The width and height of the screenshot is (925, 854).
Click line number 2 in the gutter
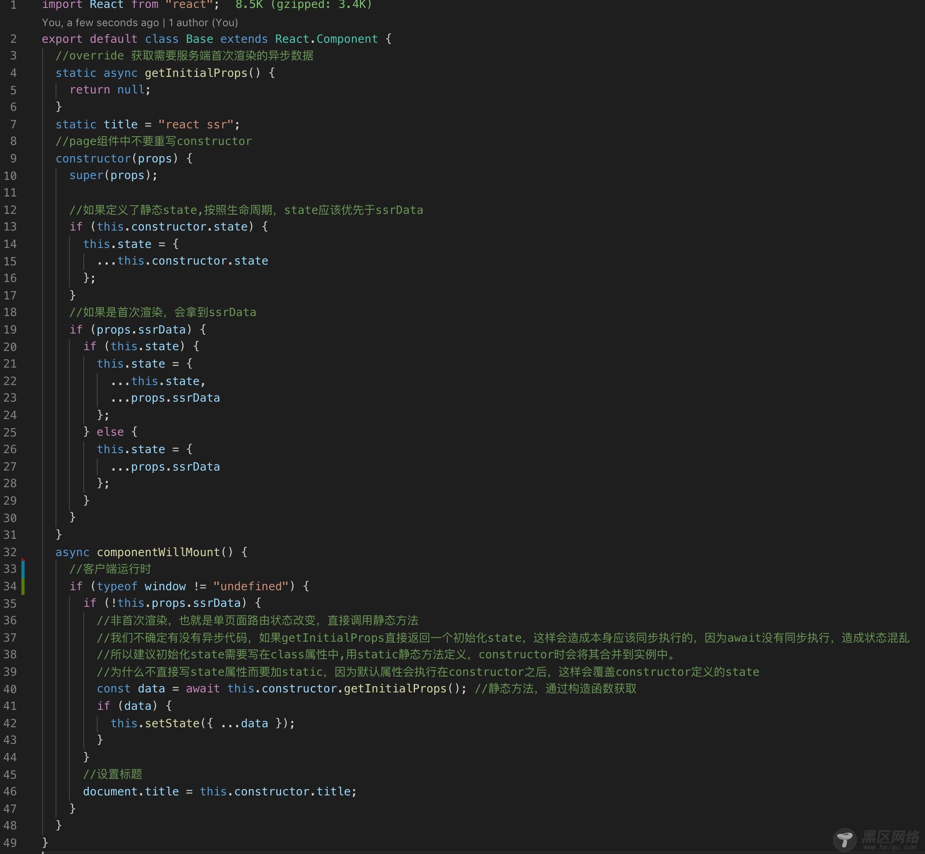pos(13,39)
